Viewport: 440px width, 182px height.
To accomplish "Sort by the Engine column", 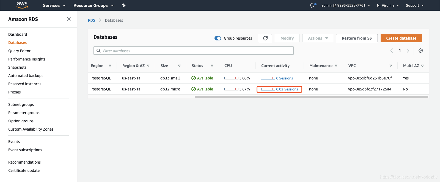I will tap(110, 66).
